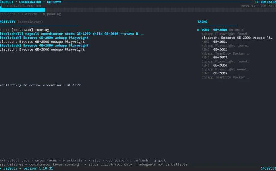Viewport: 276px width, 171px height.
Task: Click the cyan progress bar
Action: [x=22, y=10]
